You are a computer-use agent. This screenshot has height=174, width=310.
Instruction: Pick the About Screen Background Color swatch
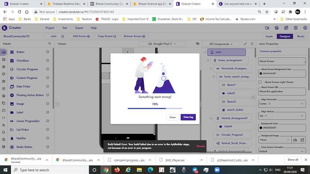[261, 73]
